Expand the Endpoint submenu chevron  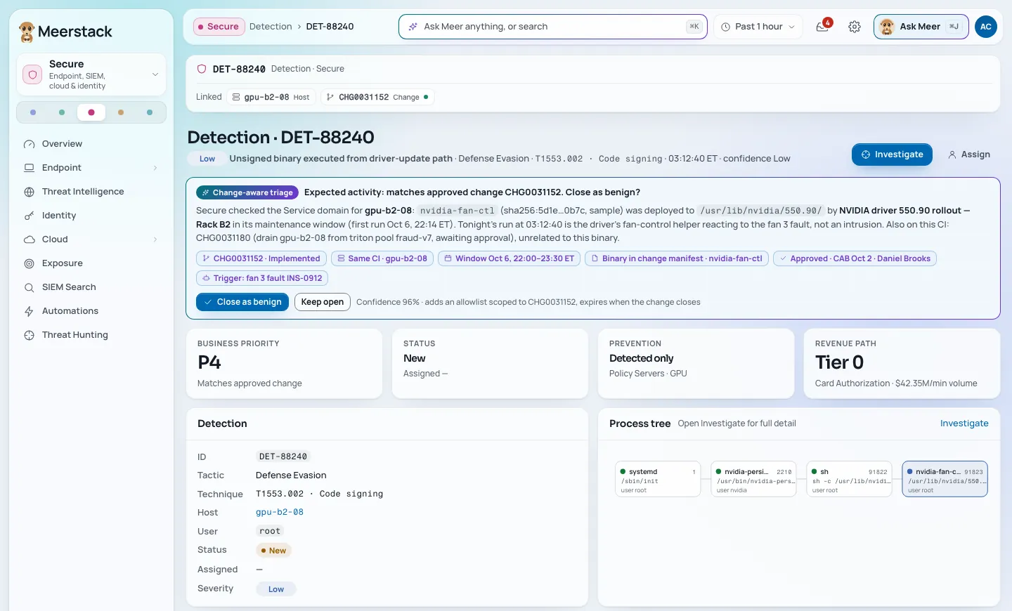[155, 168]
